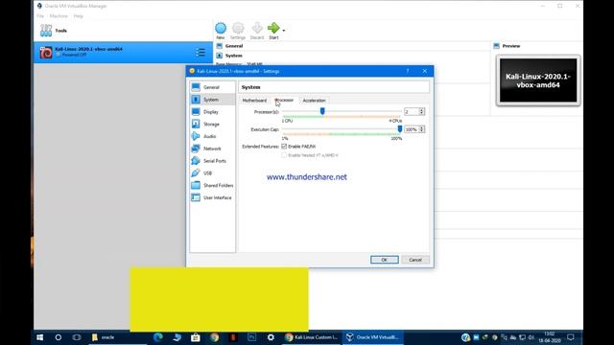
Task: Click the Kali-Linux preview thumbnail
Action: [x=538, y=80]
